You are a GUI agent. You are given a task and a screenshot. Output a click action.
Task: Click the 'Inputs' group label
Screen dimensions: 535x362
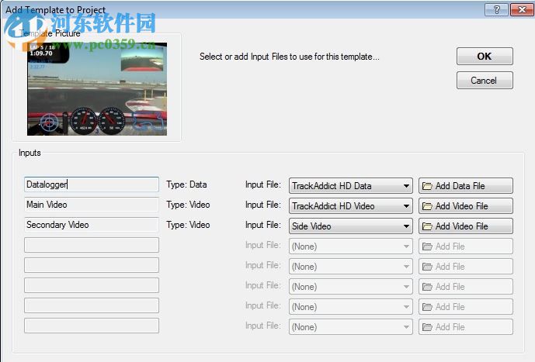30,153
